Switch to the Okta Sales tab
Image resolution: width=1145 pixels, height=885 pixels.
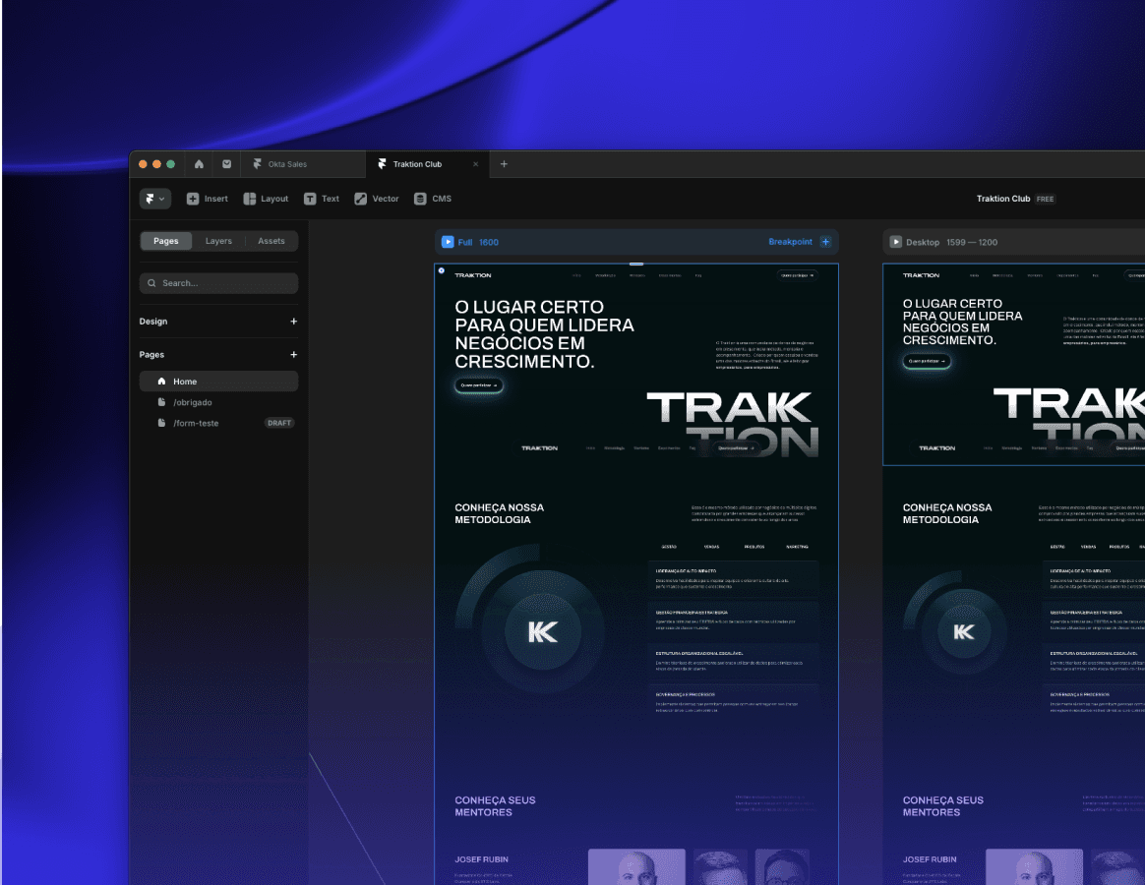click(x=302, y=164)
